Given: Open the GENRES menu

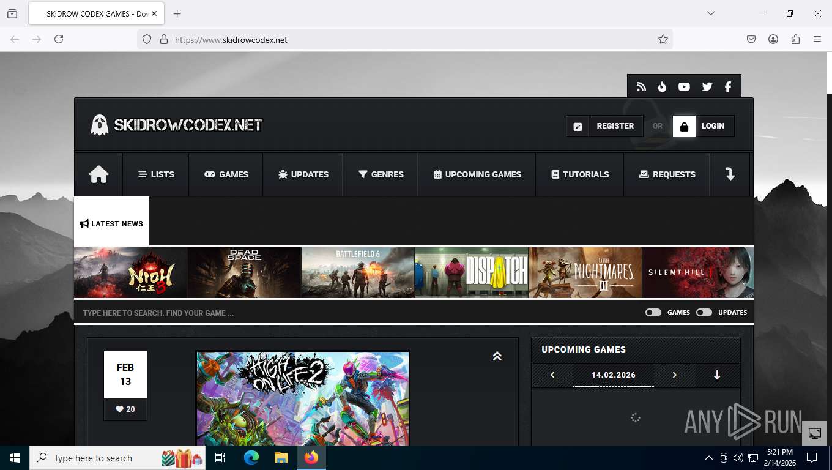Looking at the screenshot, I should [x=381, y=174].
